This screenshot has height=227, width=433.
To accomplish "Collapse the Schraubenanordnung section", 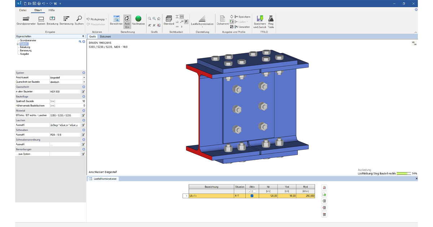I will [84, 140].
